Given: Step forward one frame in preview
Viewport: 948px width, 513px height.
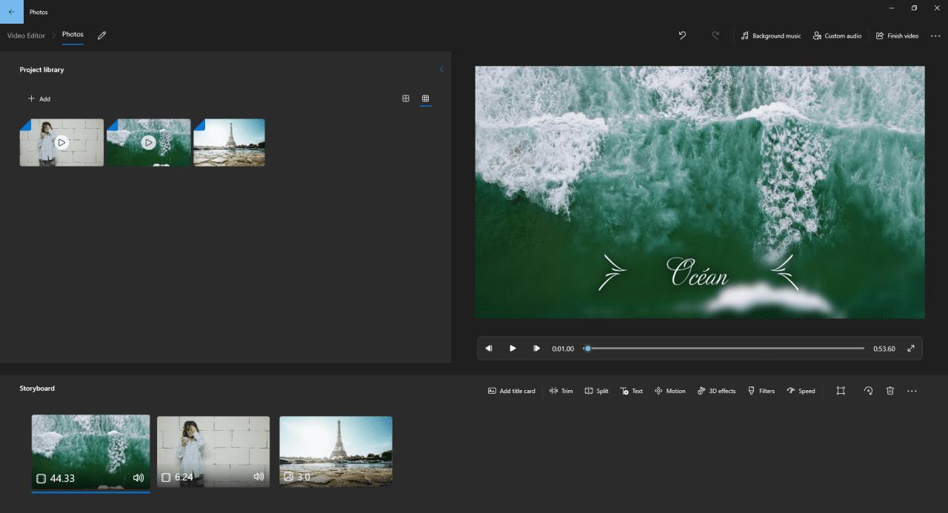Looking at the screenshot, I should (x=536, y=349).
